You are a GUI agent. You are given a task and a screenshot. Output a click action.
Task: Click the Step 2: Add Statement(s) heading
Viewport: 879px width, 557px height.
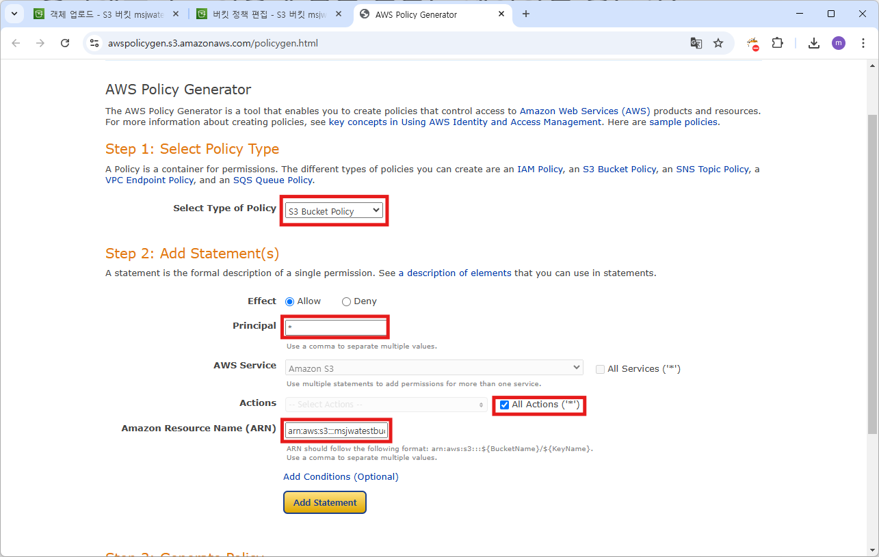point(192,254)
